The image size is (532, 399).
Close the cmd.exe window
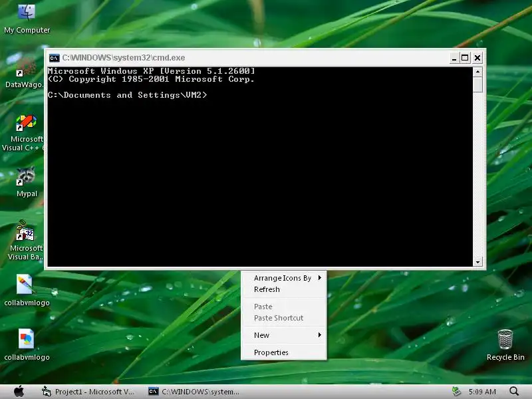[477, 58]
